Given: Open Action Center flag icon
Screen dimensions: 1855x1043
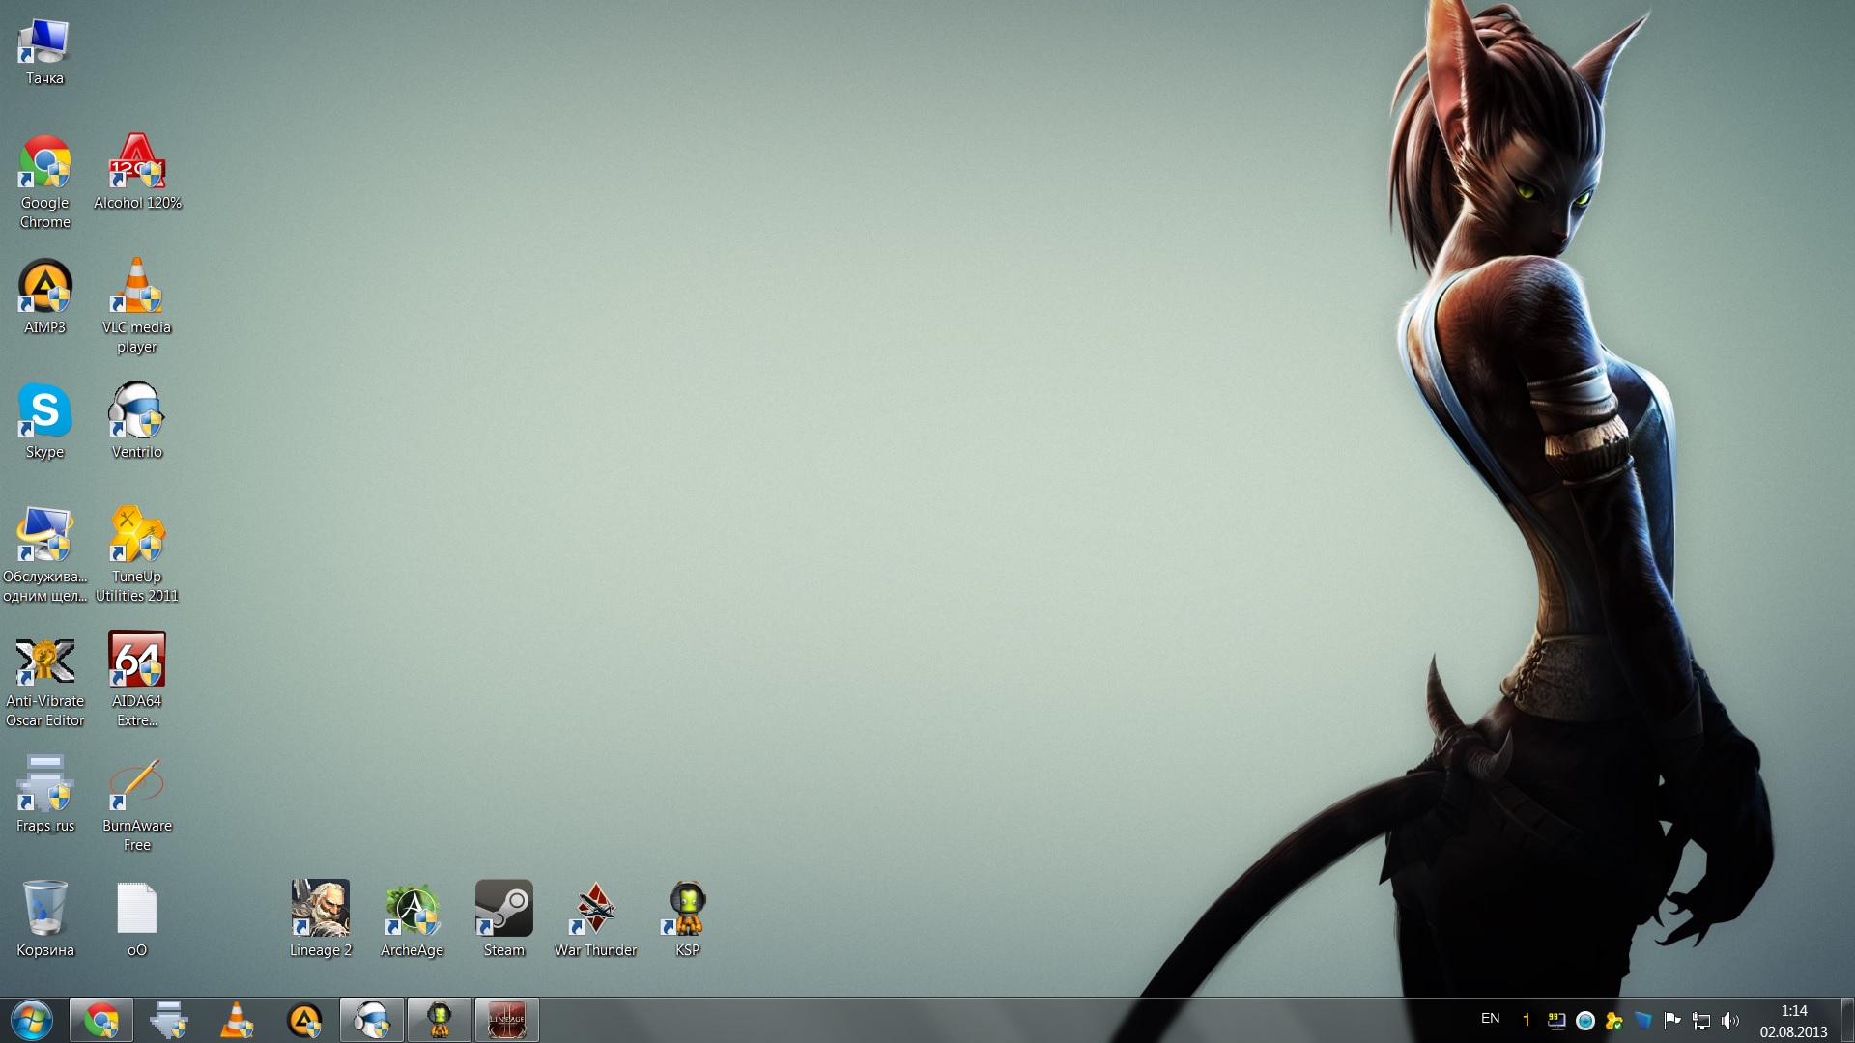Looking at the screenshot, I should click(1672, 1021).
